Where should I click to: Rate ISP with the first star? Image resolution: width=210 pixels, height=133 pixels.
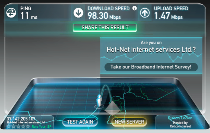tap(9, 126)
